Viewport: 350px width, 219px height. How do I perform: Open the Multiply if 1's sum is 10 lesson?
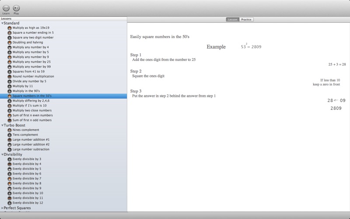[29, 106]
